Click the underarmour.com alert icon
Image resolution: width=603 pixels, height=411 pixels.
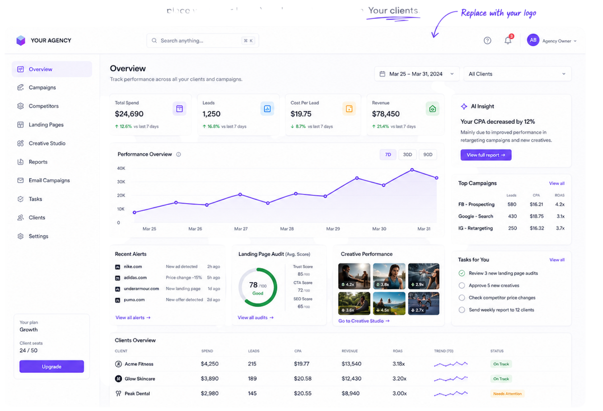click(x=117, y=289)
